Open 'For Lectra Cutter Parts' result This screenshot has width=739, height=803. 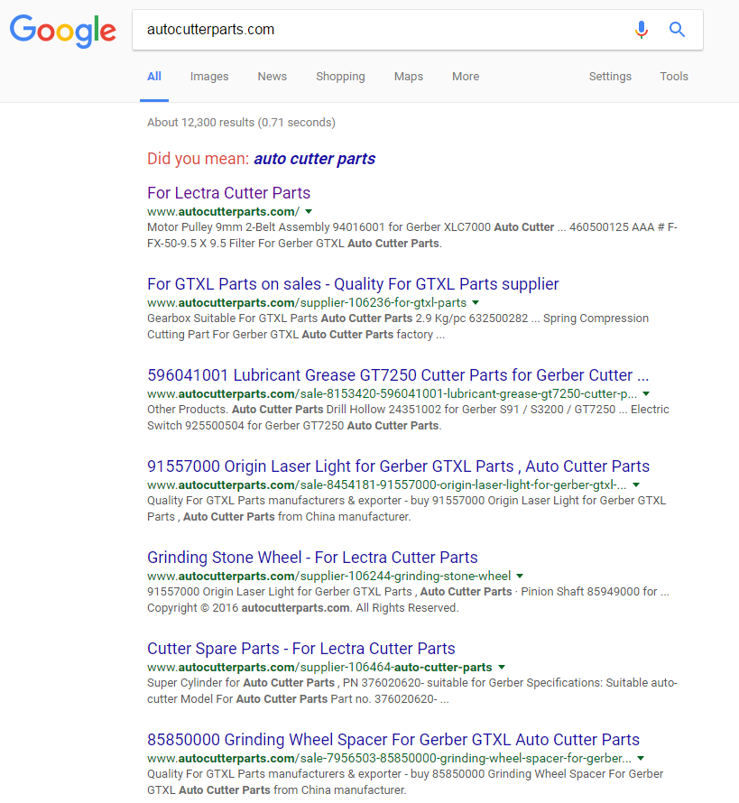click(x=229, y=192)
